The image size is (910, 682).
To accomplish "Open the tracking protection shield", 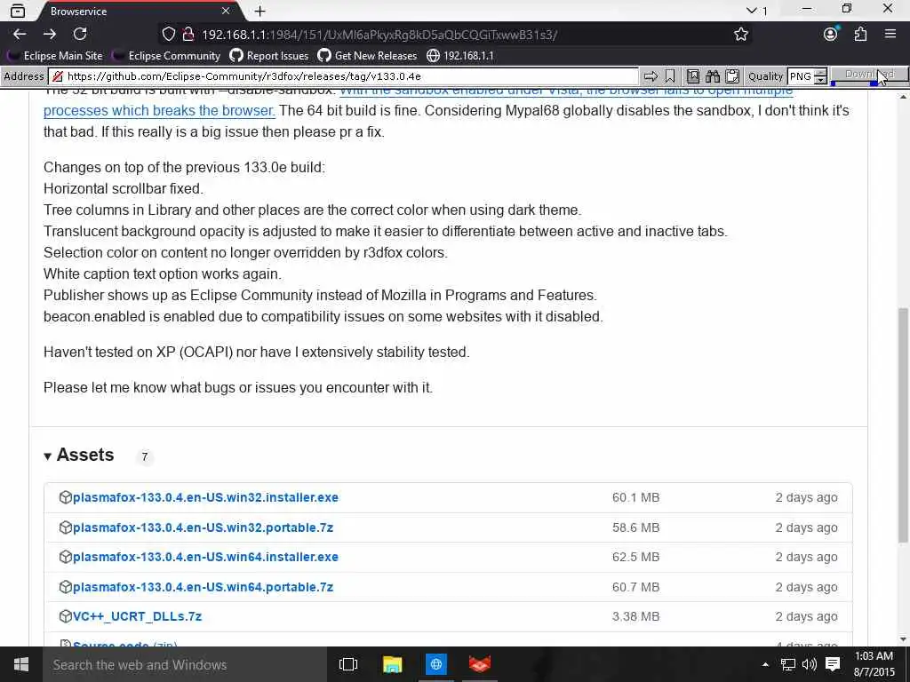I will pyautogui.click(x=168, y=35).
